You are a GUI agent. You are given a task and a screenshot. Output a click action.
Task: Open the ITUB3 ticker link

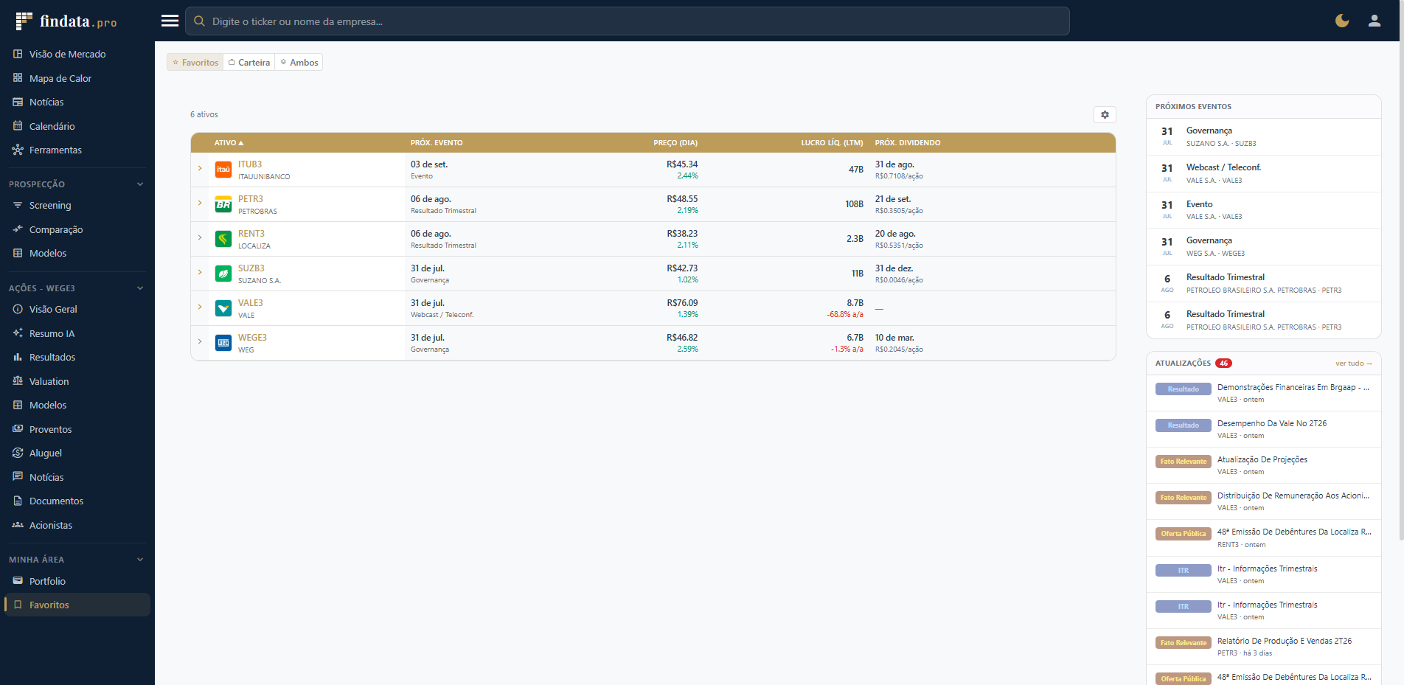250,164
